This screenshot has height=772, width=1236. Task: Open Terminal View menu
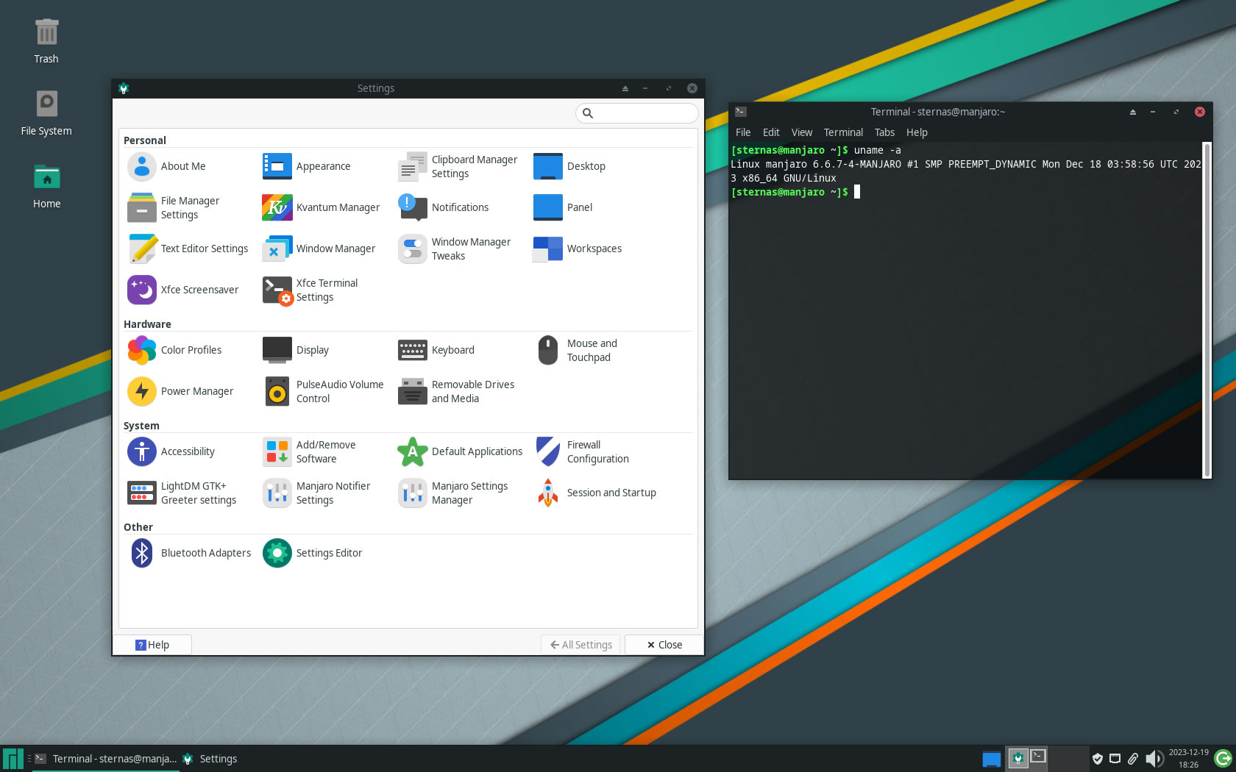coord(802,132)
